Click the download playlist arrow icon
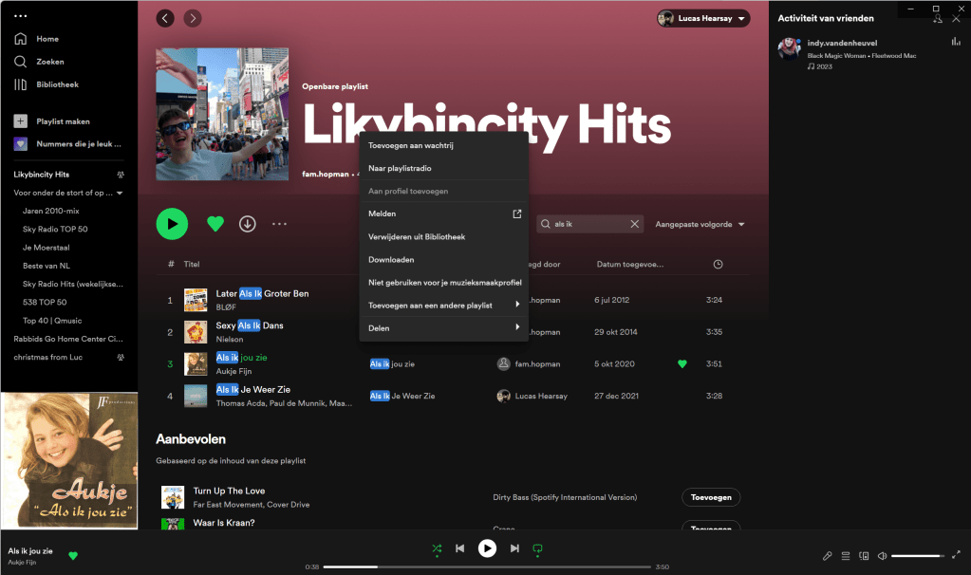 247,224
